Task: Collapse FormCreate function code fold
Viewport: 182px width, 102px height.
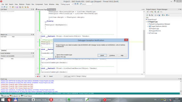Action: (40, 36)
